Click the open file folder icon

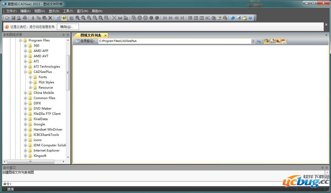[x=7, y=18]
